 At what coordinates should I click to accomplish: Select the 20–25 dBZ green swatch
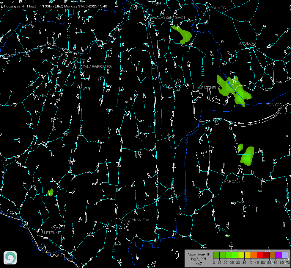tap(229, 255)
